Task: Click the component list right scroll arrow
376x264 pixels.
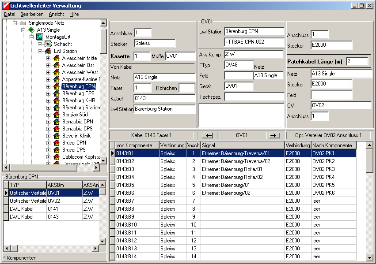Action: [95, 249]
